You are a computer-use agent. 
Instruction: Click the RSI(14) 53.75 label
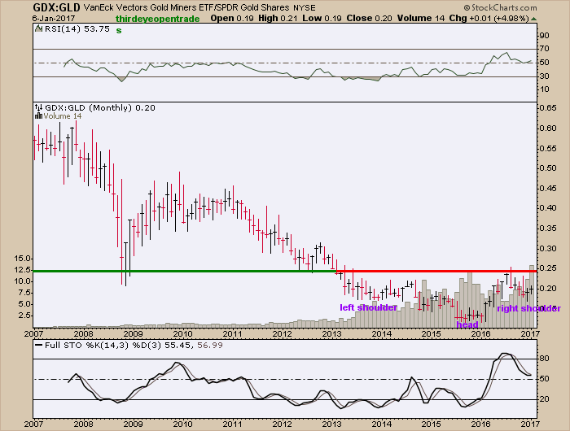(x=77, y=29)
